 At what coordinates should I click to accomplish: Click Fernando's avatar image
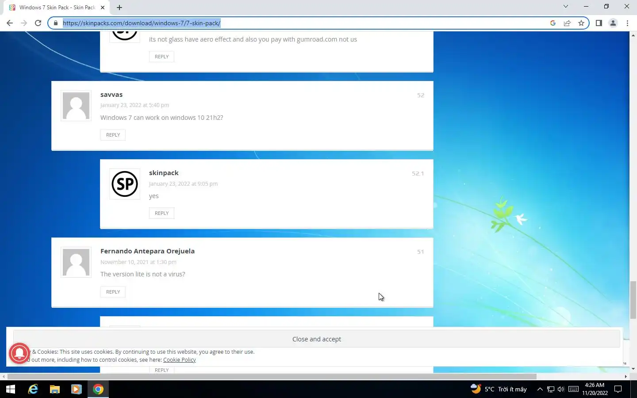tap(76, 262)
